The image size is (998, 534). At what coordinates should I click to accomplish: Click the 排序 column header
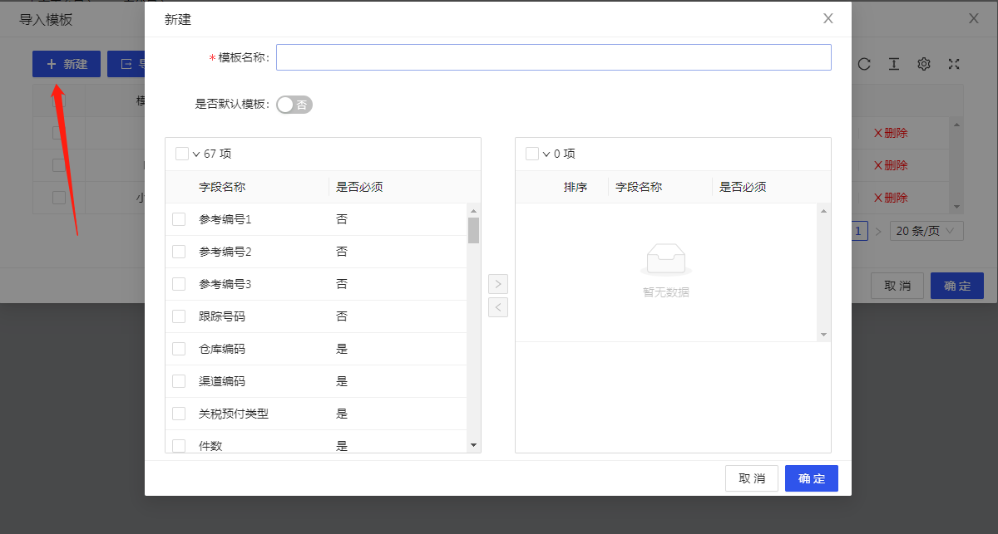[576, 187]
